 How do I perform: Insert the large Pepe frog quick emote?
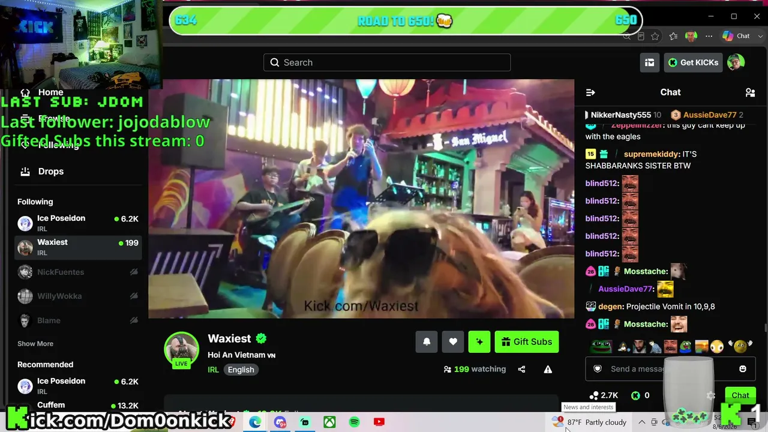pos(601,346)
